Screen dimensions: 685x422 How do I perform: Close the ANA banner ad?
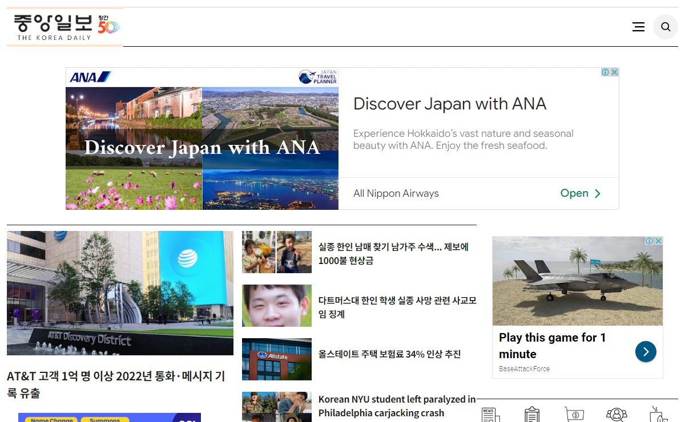tap(615, 72)
